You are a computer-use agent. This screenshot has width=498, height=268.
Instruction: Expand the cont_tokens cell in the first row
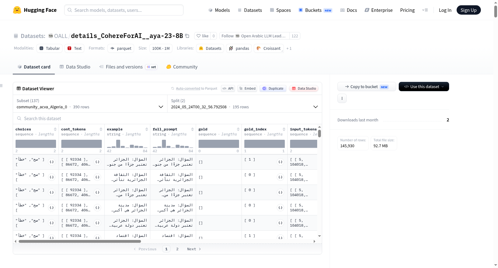pyautogui.click(x=97, y=162)
